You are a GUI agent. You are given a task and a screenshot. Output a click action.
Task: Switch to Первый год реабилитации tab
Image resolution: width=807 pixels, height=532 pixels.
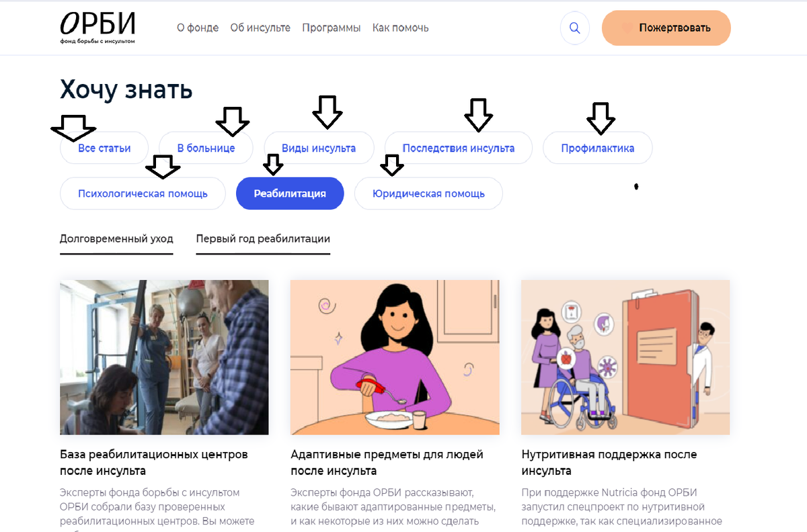tap(263, 238)
